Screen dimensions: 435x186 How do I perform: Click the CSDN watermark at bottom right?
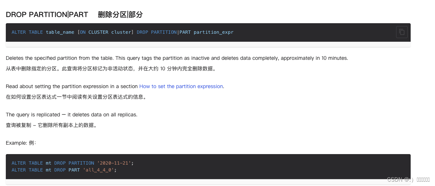(x=408, y=179)
